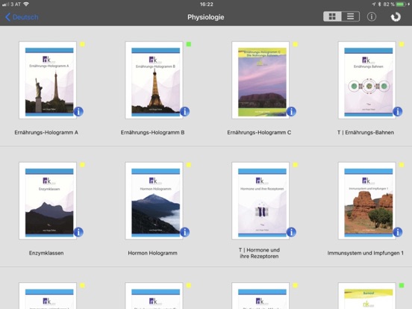This screenshot has height=309, width=412.
Task: Tap yellow status marker of Ernährungs-Hologramm A
Action: click(83, 44)
